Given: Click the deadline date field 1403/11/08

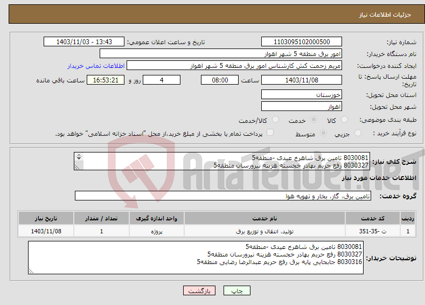Looking at the screenshot, I should (302, 80).
